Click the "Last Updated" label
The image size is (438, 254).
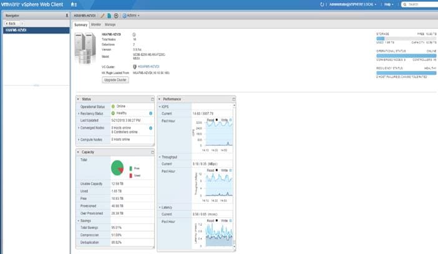pyautogui.click(x=89, y=120)
